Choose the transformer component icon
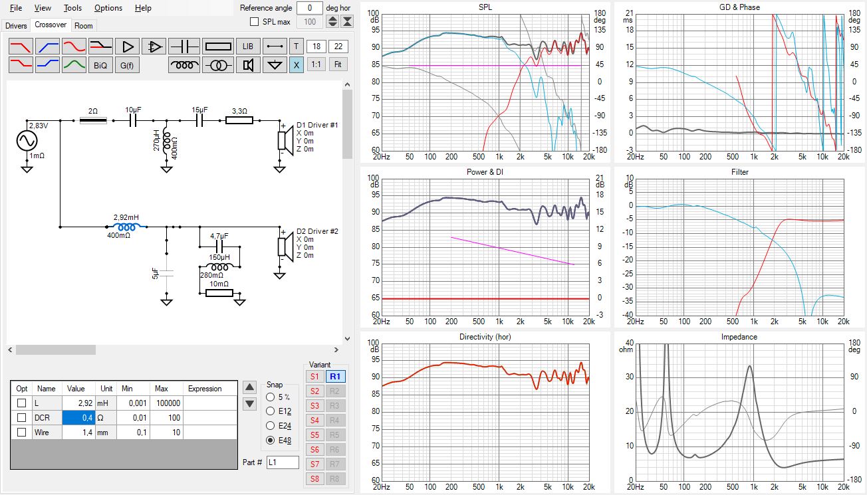This screenshot has height=495, width=867. 218,65
